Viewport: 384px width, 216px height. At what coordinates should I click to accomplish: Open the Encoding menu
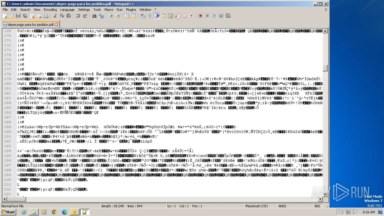click(50, 10)
